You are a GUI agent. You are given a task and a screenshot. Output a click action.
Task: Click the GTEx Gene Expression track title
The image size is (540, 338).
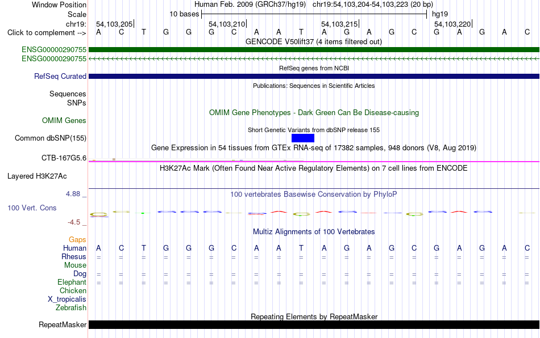pyautogui.click(x=314, y=147)
